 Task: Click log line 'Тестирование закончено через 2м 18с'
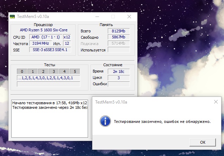[50, 107]
